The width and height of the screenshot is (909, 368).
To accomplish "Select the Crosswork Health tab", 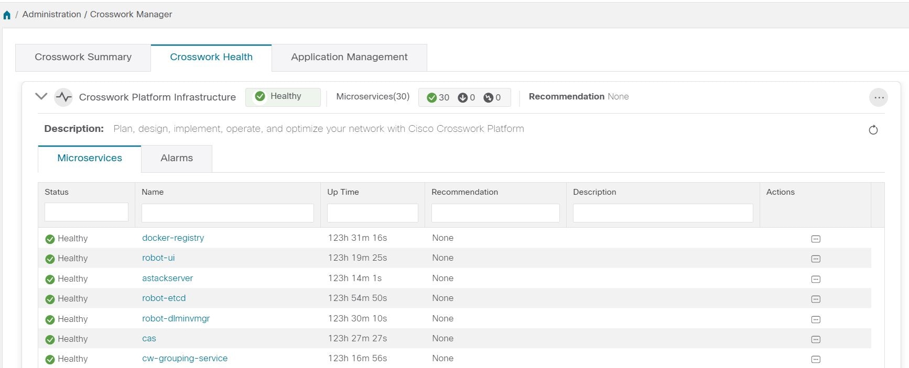I will pyautogui.click(x=211, y=58).
